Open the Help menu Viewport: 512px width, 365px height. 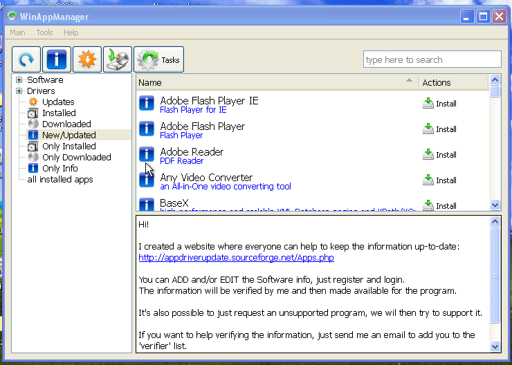[x=71, y=32]
